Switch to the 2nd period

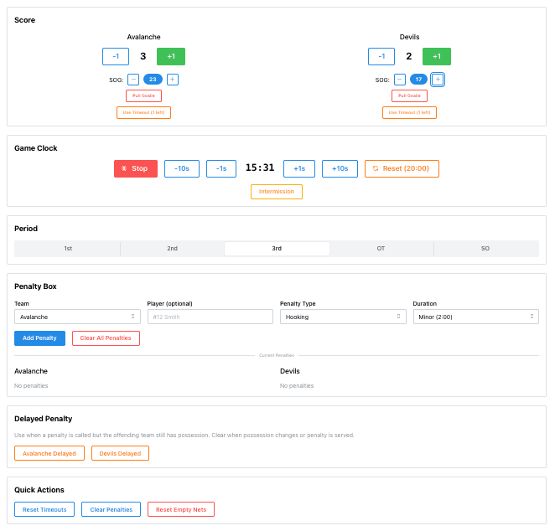coord(173,249)
